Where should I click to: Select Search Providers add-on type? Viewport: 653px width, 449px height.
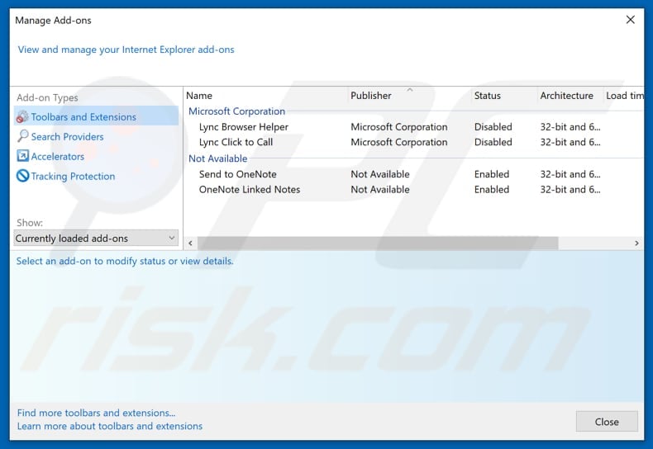pos(96,136)
